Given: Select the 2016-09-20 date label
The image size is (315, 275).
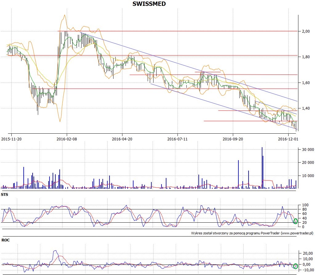Looking at the screenshot, I should [x=233, y=139].
